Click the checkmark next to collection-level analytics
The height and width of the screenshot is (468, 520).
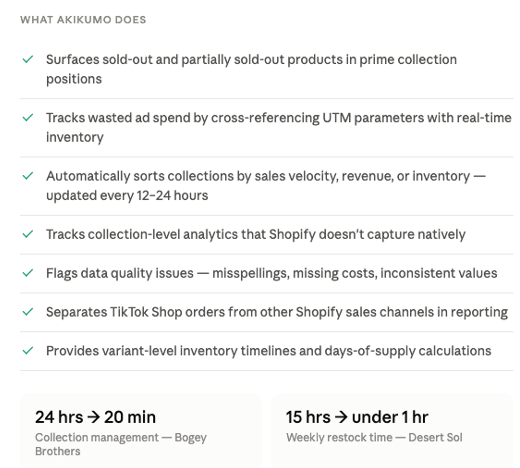(28, 234)
